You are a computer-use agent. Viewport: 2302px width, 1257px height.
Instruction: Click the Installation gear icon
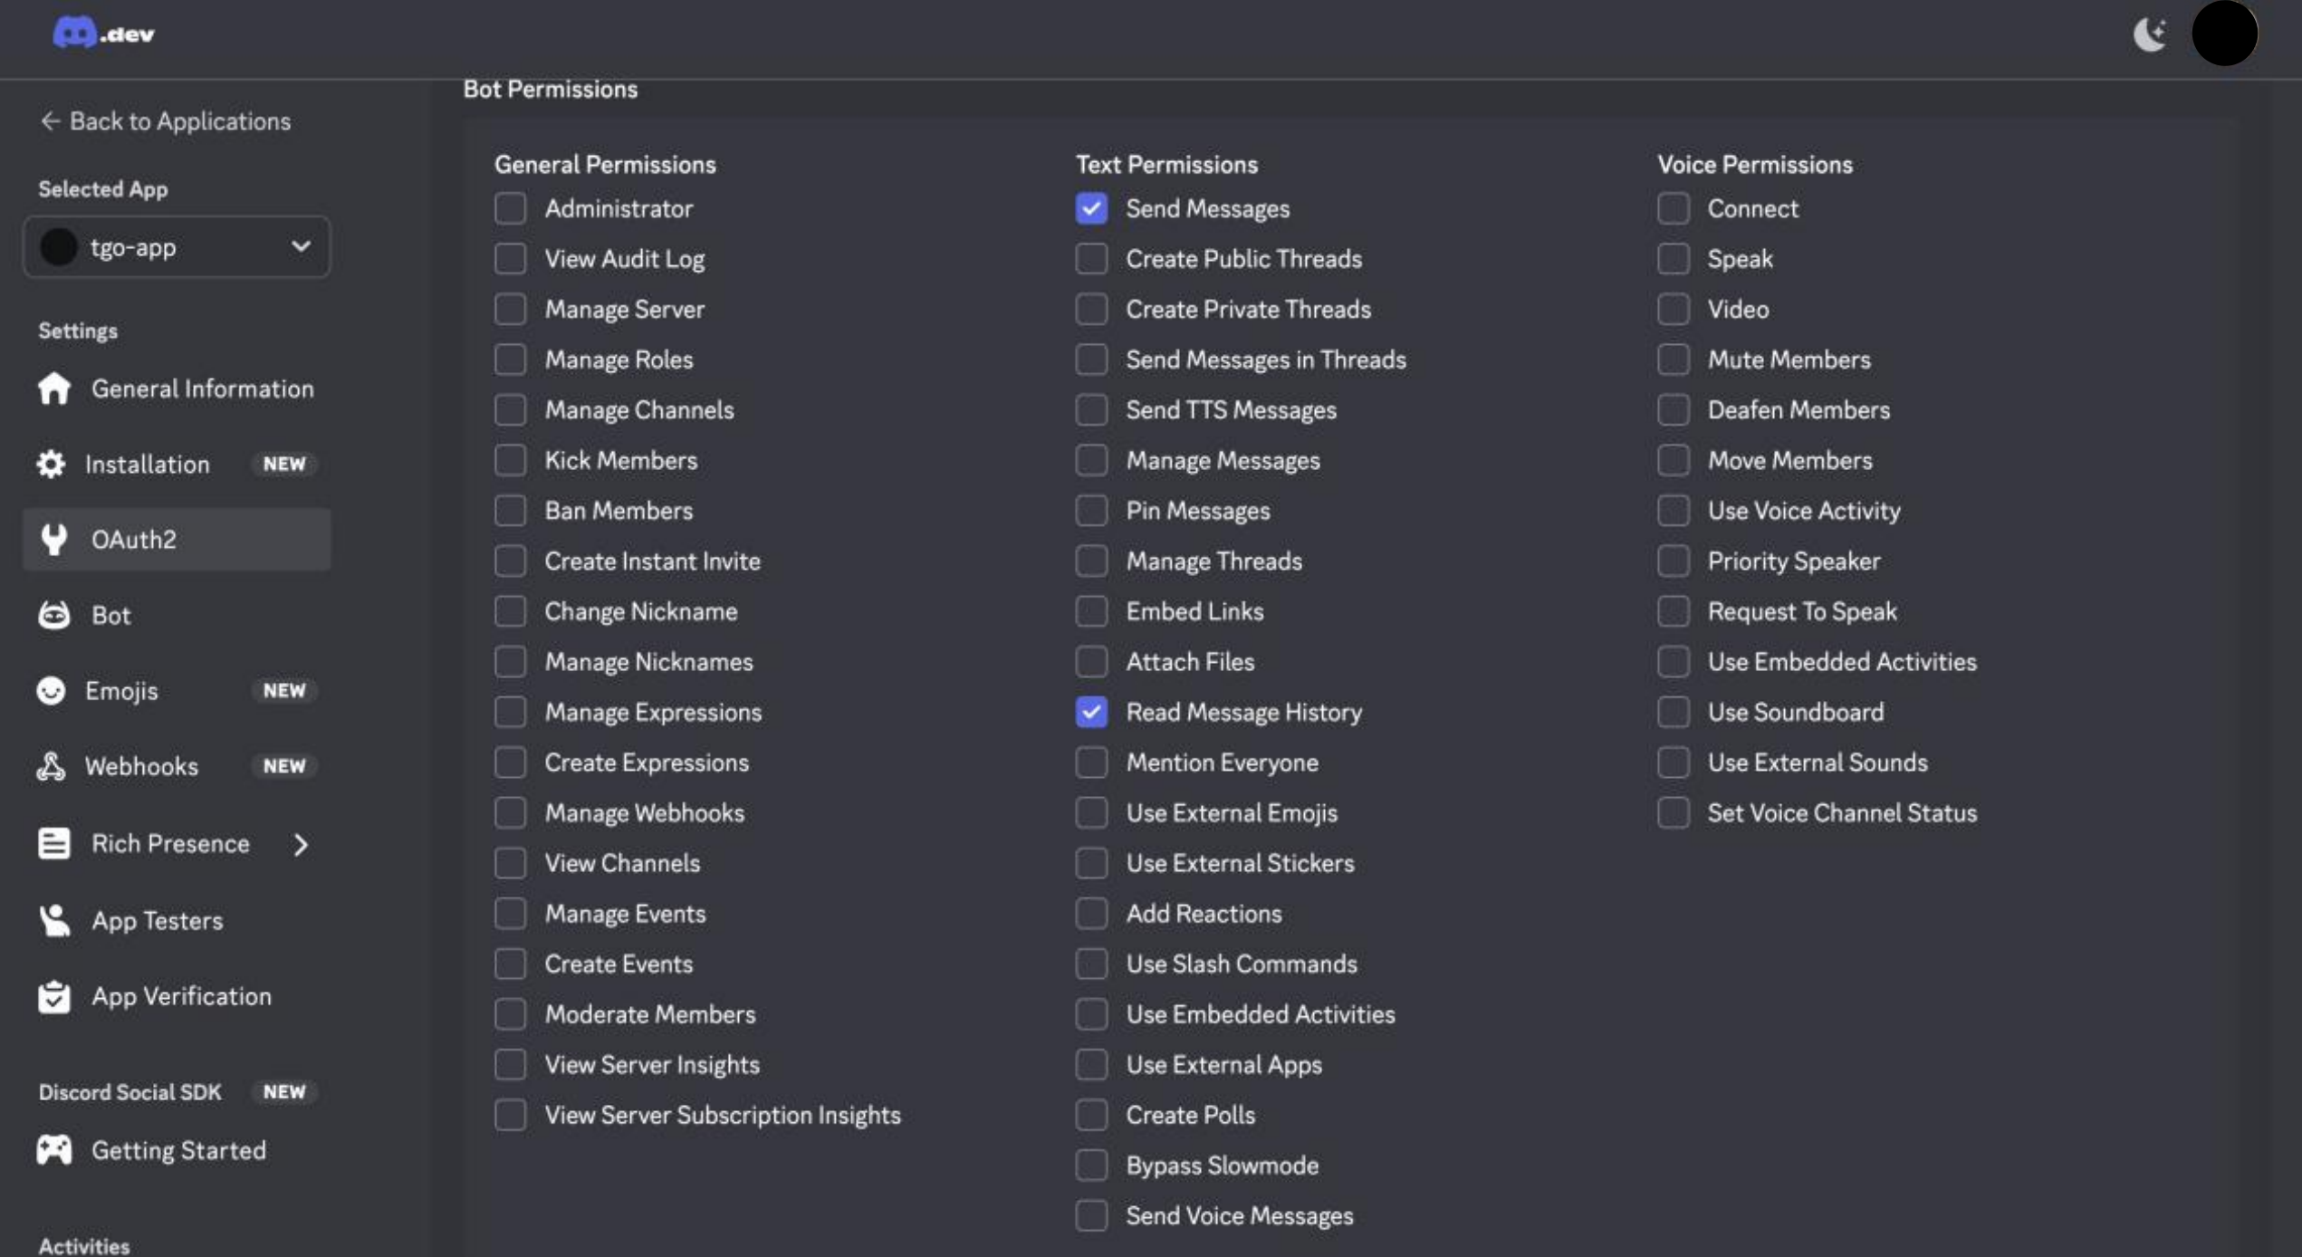coord(52,464)
